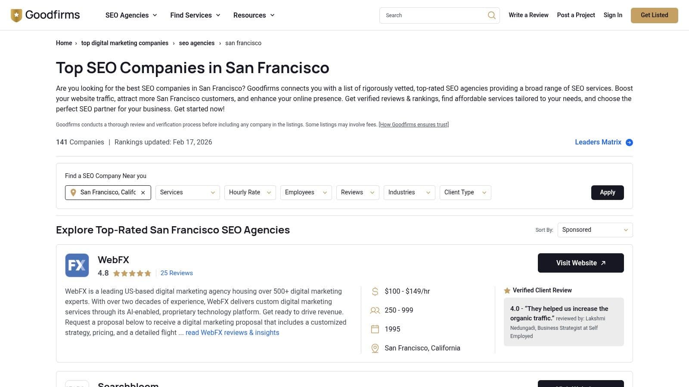Viewport: 689px width, 387px height.
Task: Expand the Services filter dropdown
Action: click(188, 193)
